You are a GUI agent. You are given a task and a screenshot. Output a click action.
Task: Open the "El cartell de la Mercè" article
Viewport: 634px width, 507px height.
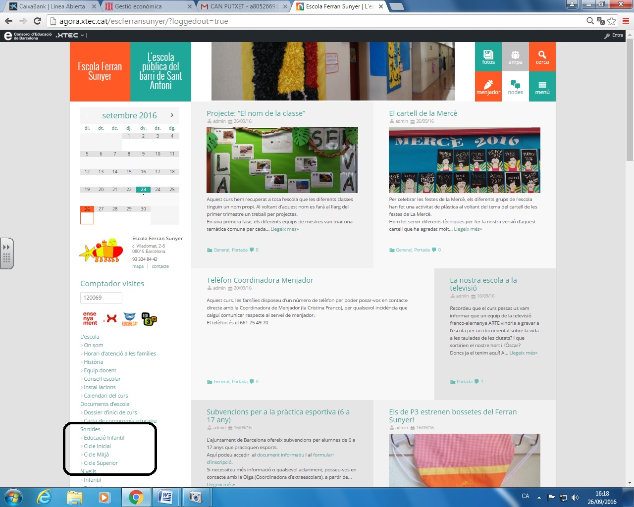[423, 113]
